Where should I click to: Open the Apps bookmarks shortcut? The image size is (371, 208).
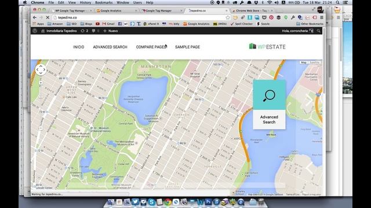38,24
